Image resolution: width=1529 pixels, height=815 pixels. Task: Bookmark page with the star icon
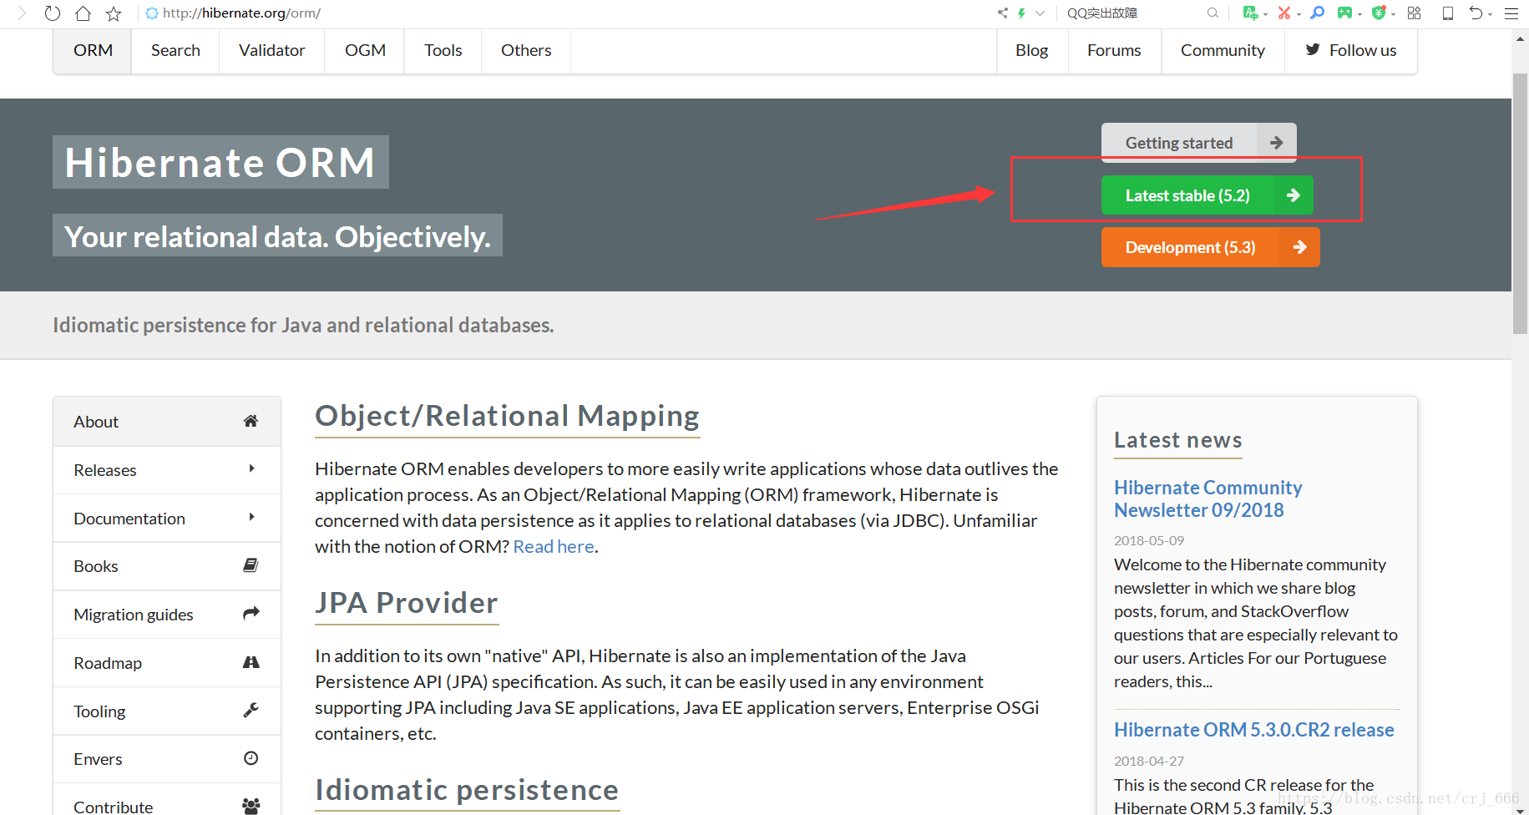(x=114, y=13)
